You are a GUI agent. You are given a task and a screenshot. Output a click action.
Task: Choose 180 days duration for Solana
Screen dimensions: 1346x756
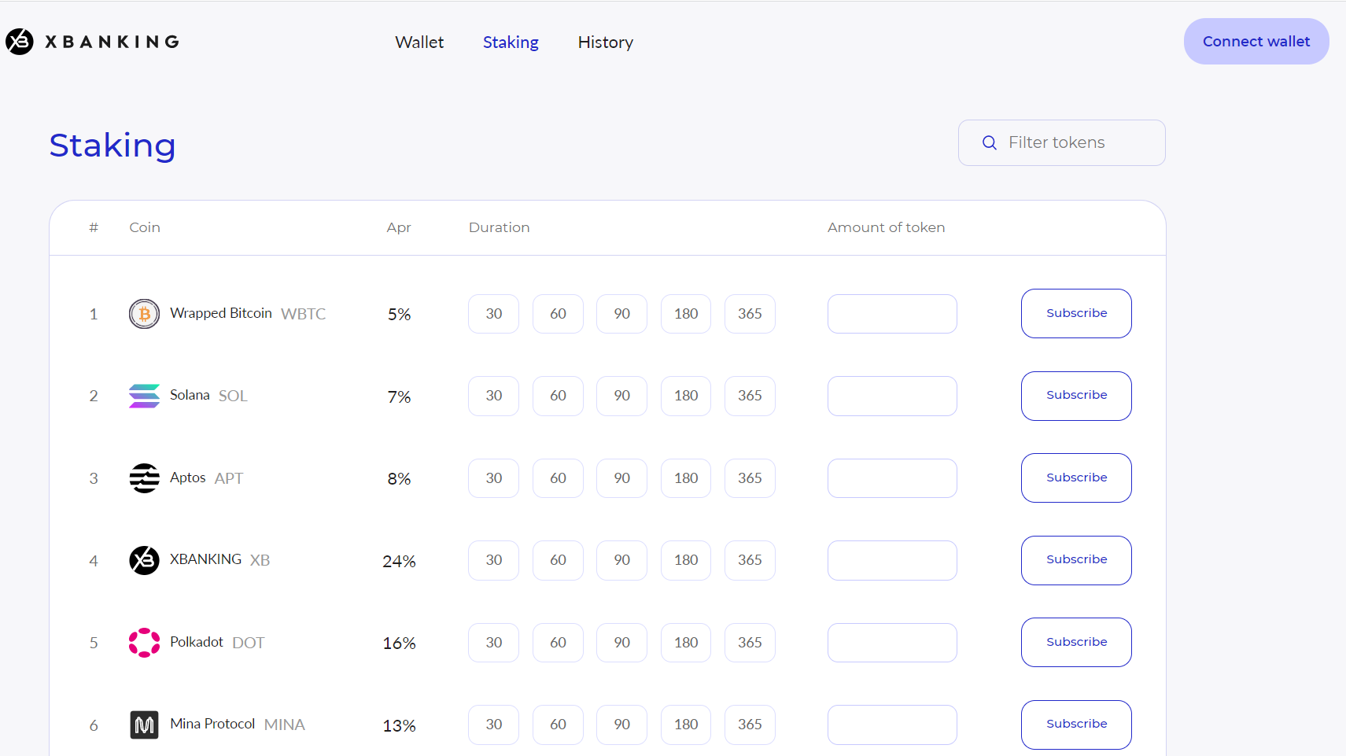tap(686, 396)
